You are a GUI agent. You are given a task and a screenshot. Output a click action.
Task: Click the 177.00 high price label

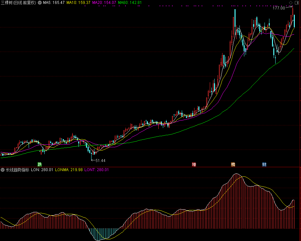[x=279, y=8]
